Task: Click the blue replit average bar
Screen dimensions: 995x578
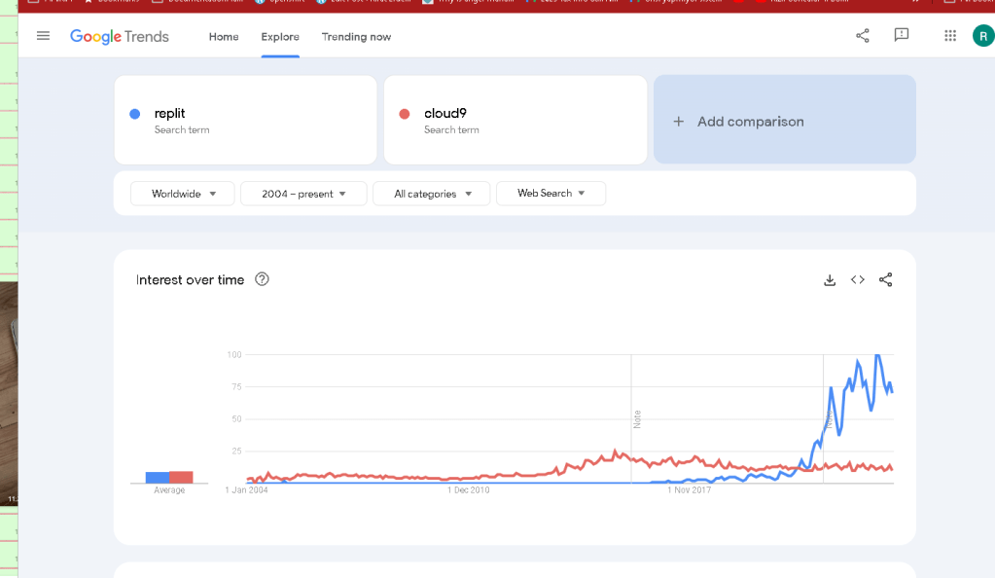Action: pyautogui.click(x=158, y=478)
